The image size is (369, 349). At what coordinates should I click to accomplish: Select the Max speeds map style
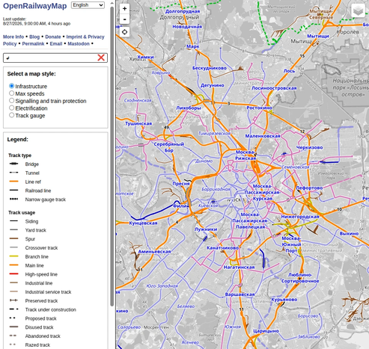pos(11,93)
